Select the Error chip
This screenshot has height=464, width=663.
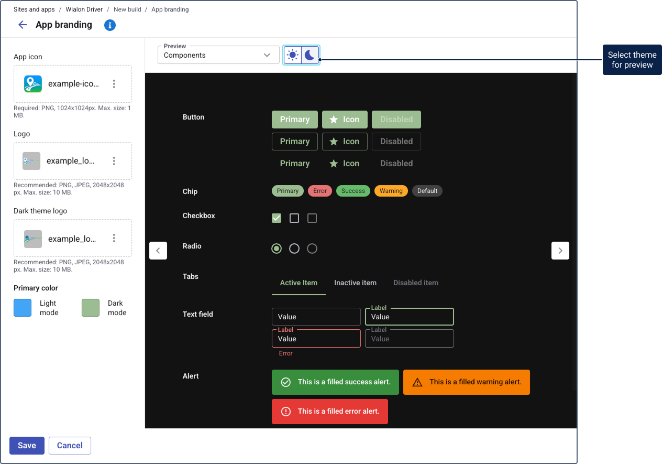click(x=320, y=191)
